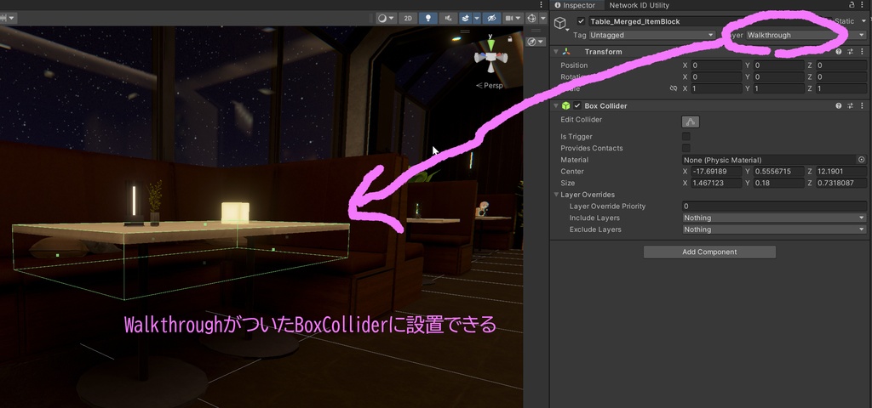Click Size Z value 0.7318087
The image size is (872, 408).
[842, 184]
